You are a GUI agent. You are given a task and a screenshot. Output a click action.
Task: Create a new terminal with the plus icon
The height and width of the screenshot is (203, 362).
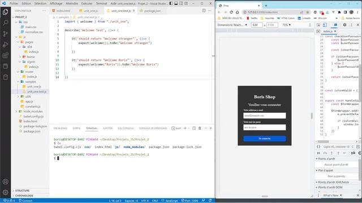tap(185, 128)
